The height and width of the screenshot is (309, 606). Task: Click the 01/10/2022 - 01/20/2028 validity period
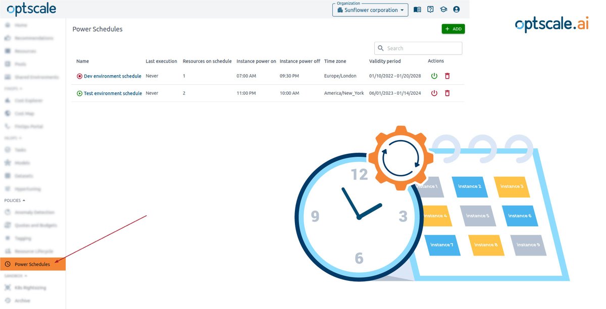395,76
